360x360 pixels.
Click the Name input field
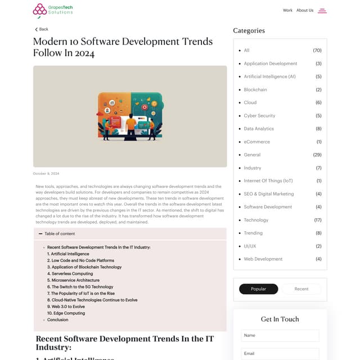[280, 336]
